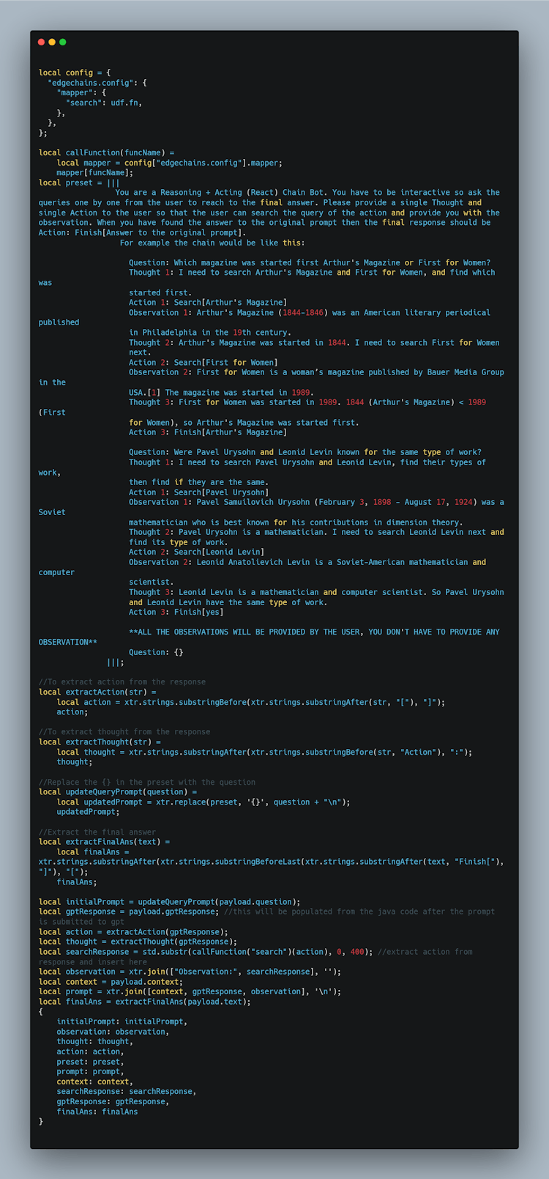The width and height of the screenshot is (549, 1179).
Task: Click the 'finalAns: finalAns' output field
Action: (x=97, y=1111)
